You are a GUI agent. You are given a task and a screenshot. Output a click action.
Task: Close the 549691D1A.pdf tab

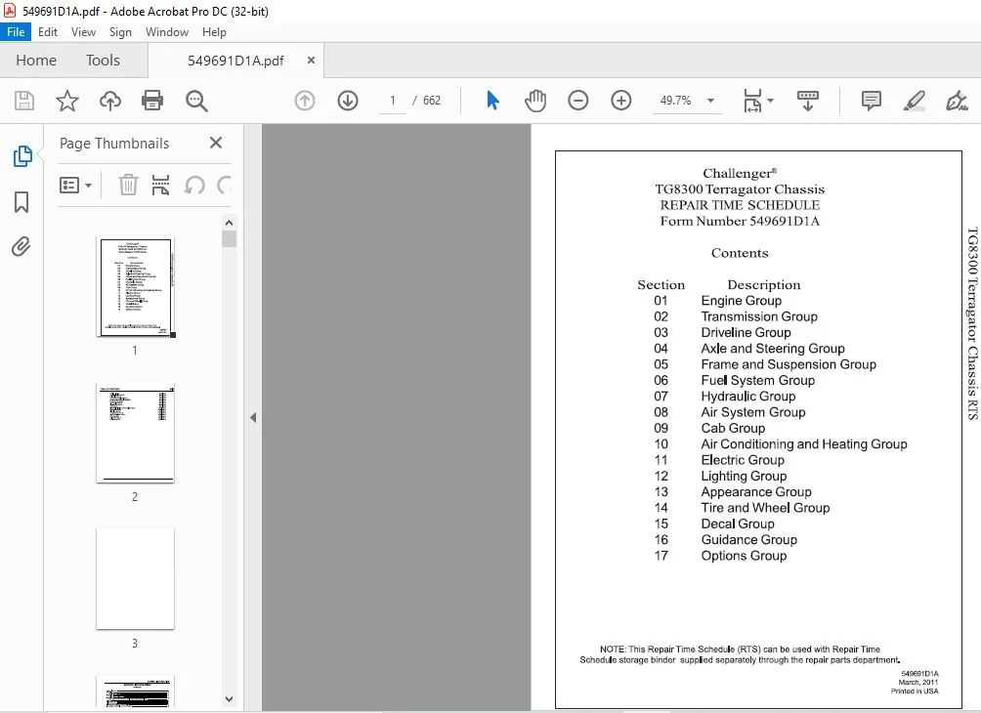311,60
